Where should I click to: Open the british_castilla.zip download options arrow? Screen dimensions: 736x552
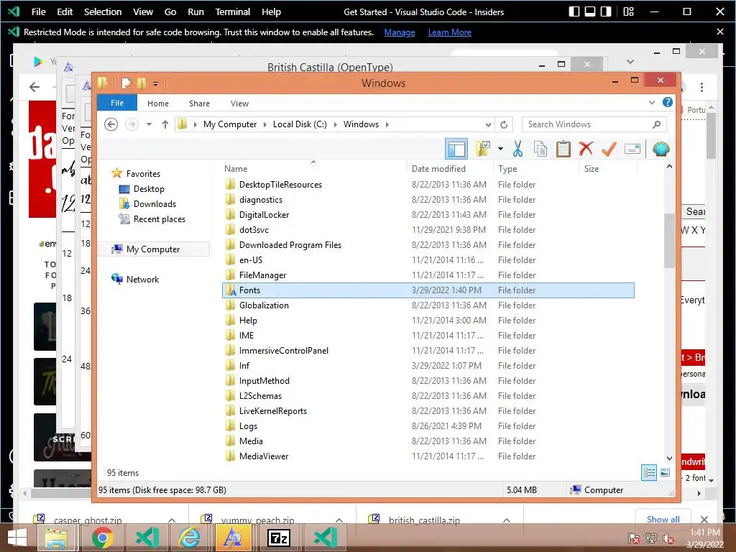click(507, 520)
